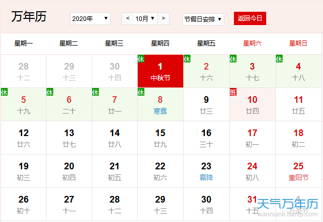Viewport: 323px width, 222px height.
Task: Click the next month arrow button
Action: (163, 19)
